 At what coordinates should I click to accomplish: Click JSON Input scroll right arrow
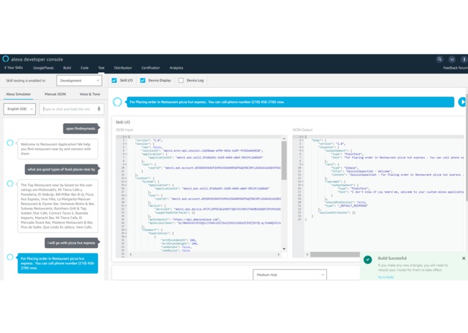point(279,254)
